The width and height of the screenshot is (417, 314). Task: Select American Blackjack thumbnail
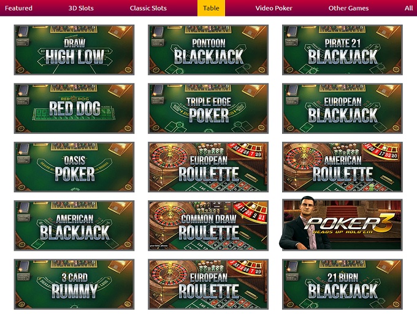pyautogui.click(x=74, y=226)
